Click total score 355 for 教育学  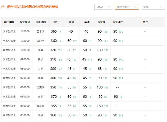coord(54,106)
